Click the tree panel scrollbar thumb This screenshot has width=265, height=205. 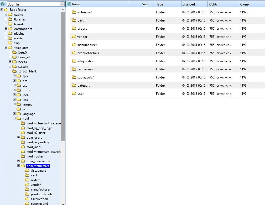click(x=63, y=76)
